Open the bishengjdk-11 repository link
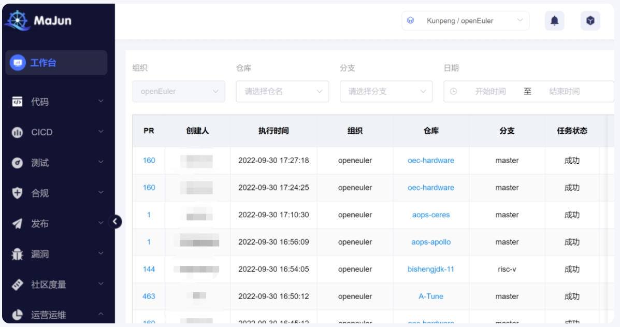 (x=431, y=269)
